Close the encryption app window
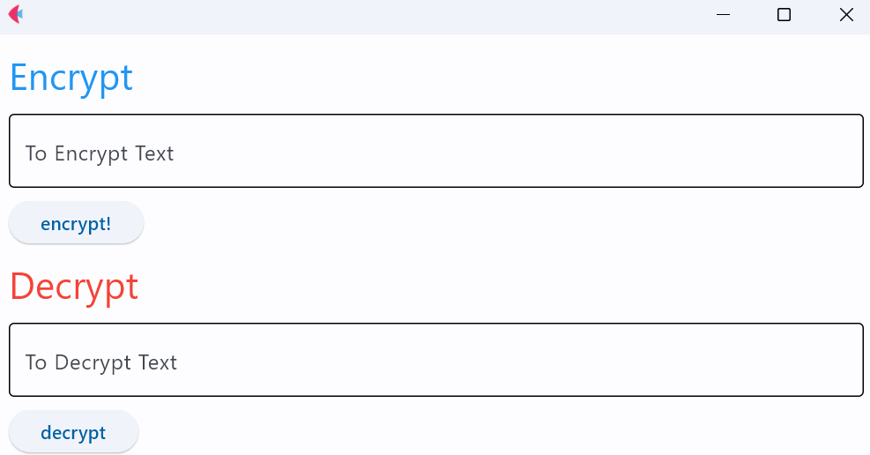Image resolution: width=870 pixels, height=455 pixels. click(846, 15)
